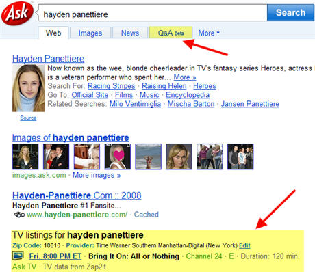Viewport: 315px width, 272px height.
Task: Click the blue Search button
Action: click(x=290, y=12)
